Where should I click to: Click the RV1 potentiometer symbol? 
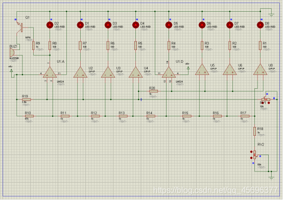point(266,99)
